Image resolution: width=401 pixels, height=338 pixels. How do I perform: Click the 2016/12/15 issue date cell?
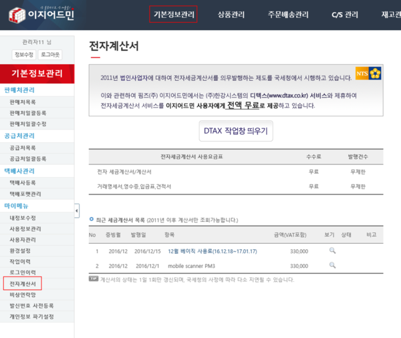148,251
